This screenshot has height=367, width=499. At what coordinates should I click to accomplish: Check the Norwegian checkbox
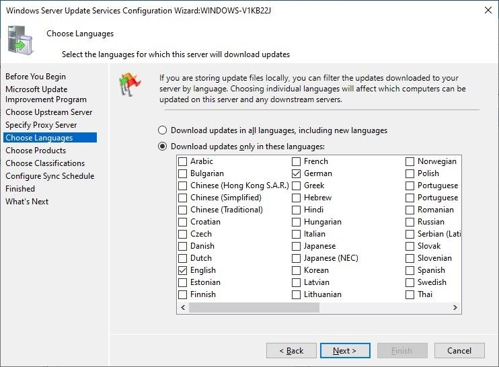410,161
